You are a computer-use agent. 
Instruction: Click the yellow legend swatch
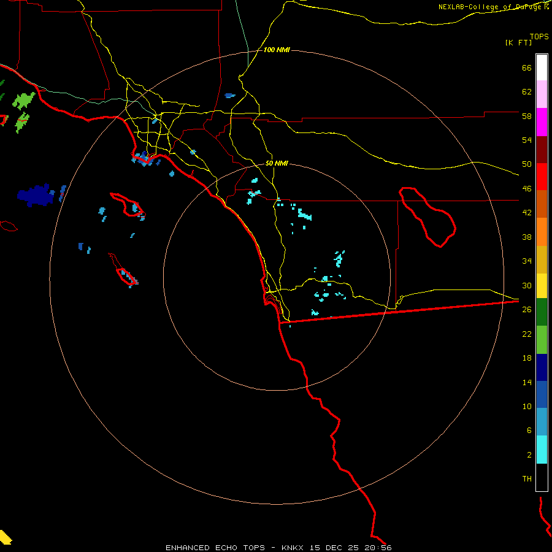[x=542, y=286]
